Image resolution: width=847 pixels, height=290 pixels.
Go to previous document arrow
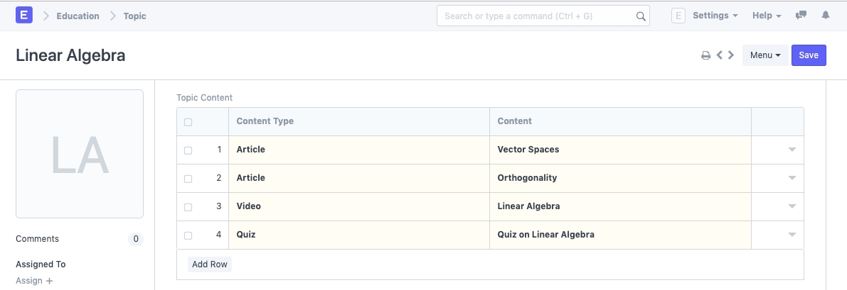(x=720, y=55)
